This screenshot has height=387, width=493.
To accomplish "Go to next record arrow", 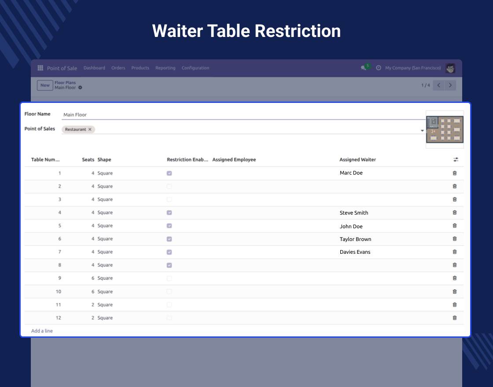I will coord(450,85).
